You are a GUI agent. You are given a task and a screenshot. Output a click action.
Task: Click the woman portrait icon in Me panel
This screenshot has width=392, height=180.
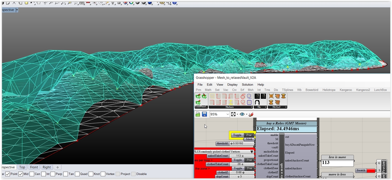257,102
